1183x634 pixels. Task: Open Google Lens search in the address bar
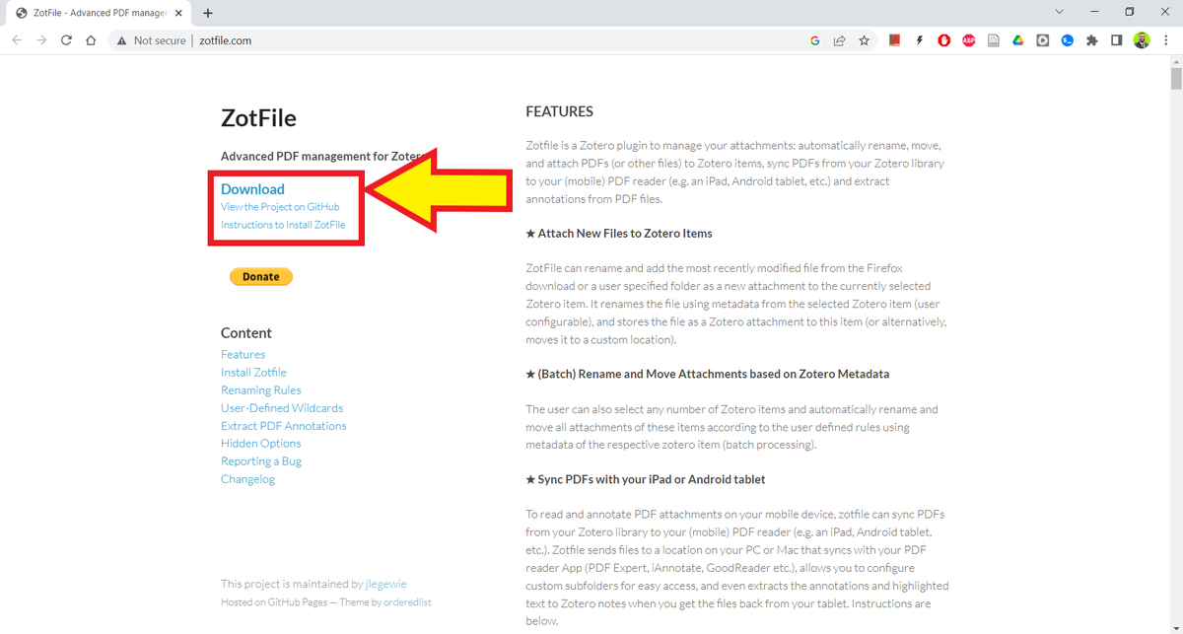tap(815, 40)
